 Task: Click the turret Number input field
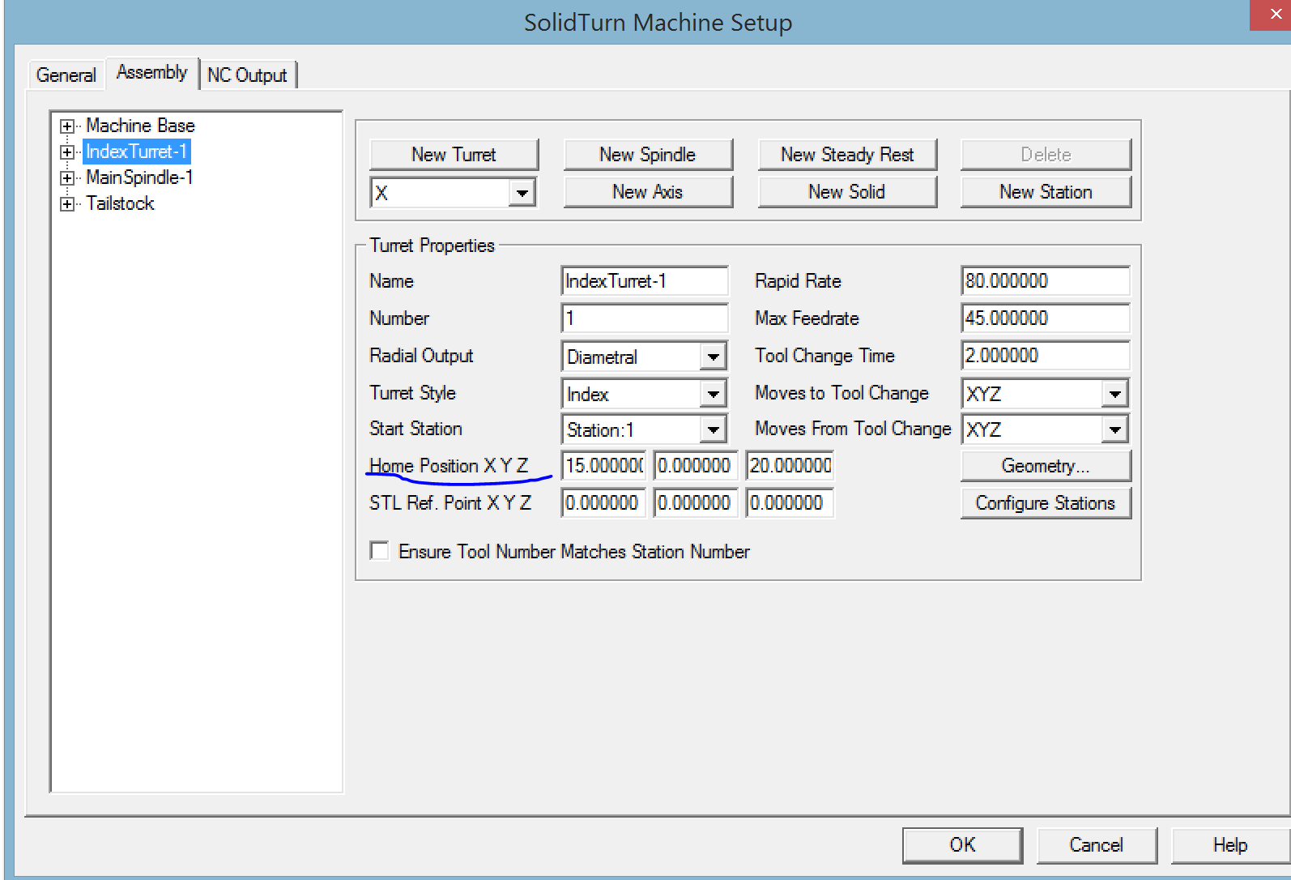(645, 318)
